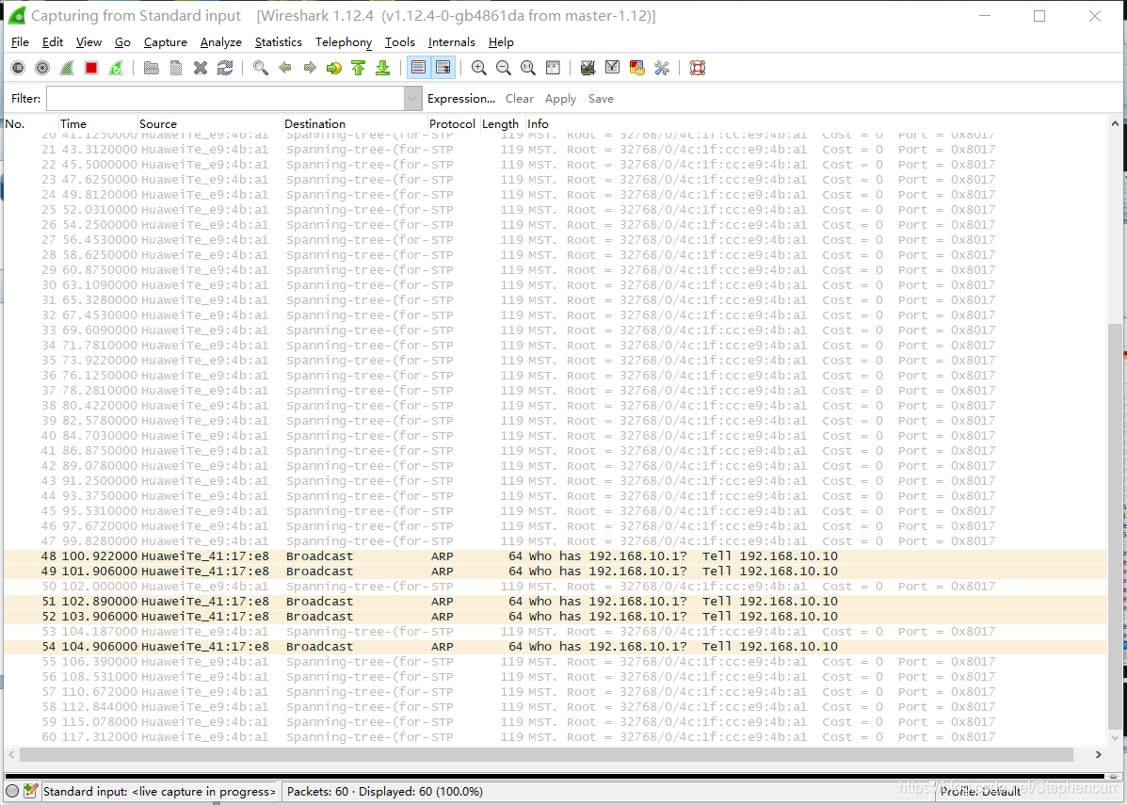Open the Help menu
This screenshot has width=1127, height=805.
[501, 42]
